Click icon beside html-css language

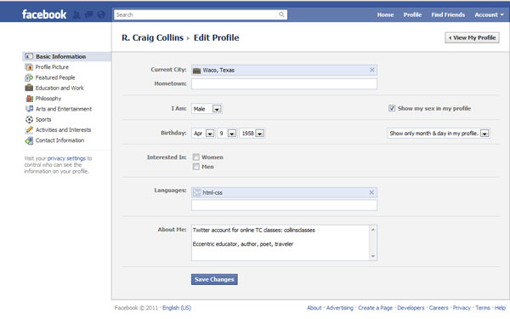[196, 193]
